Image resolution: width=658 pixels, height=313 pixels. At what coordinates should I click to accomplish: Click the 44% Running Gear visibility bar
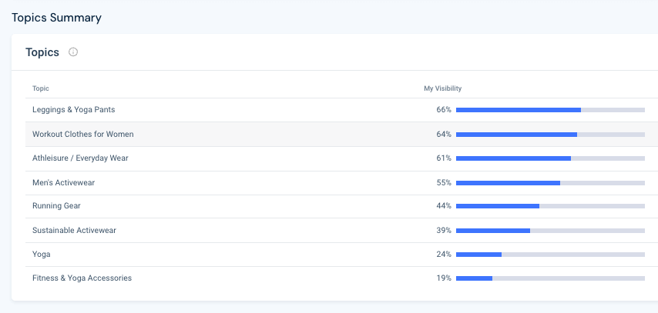(x=550, y=206)
